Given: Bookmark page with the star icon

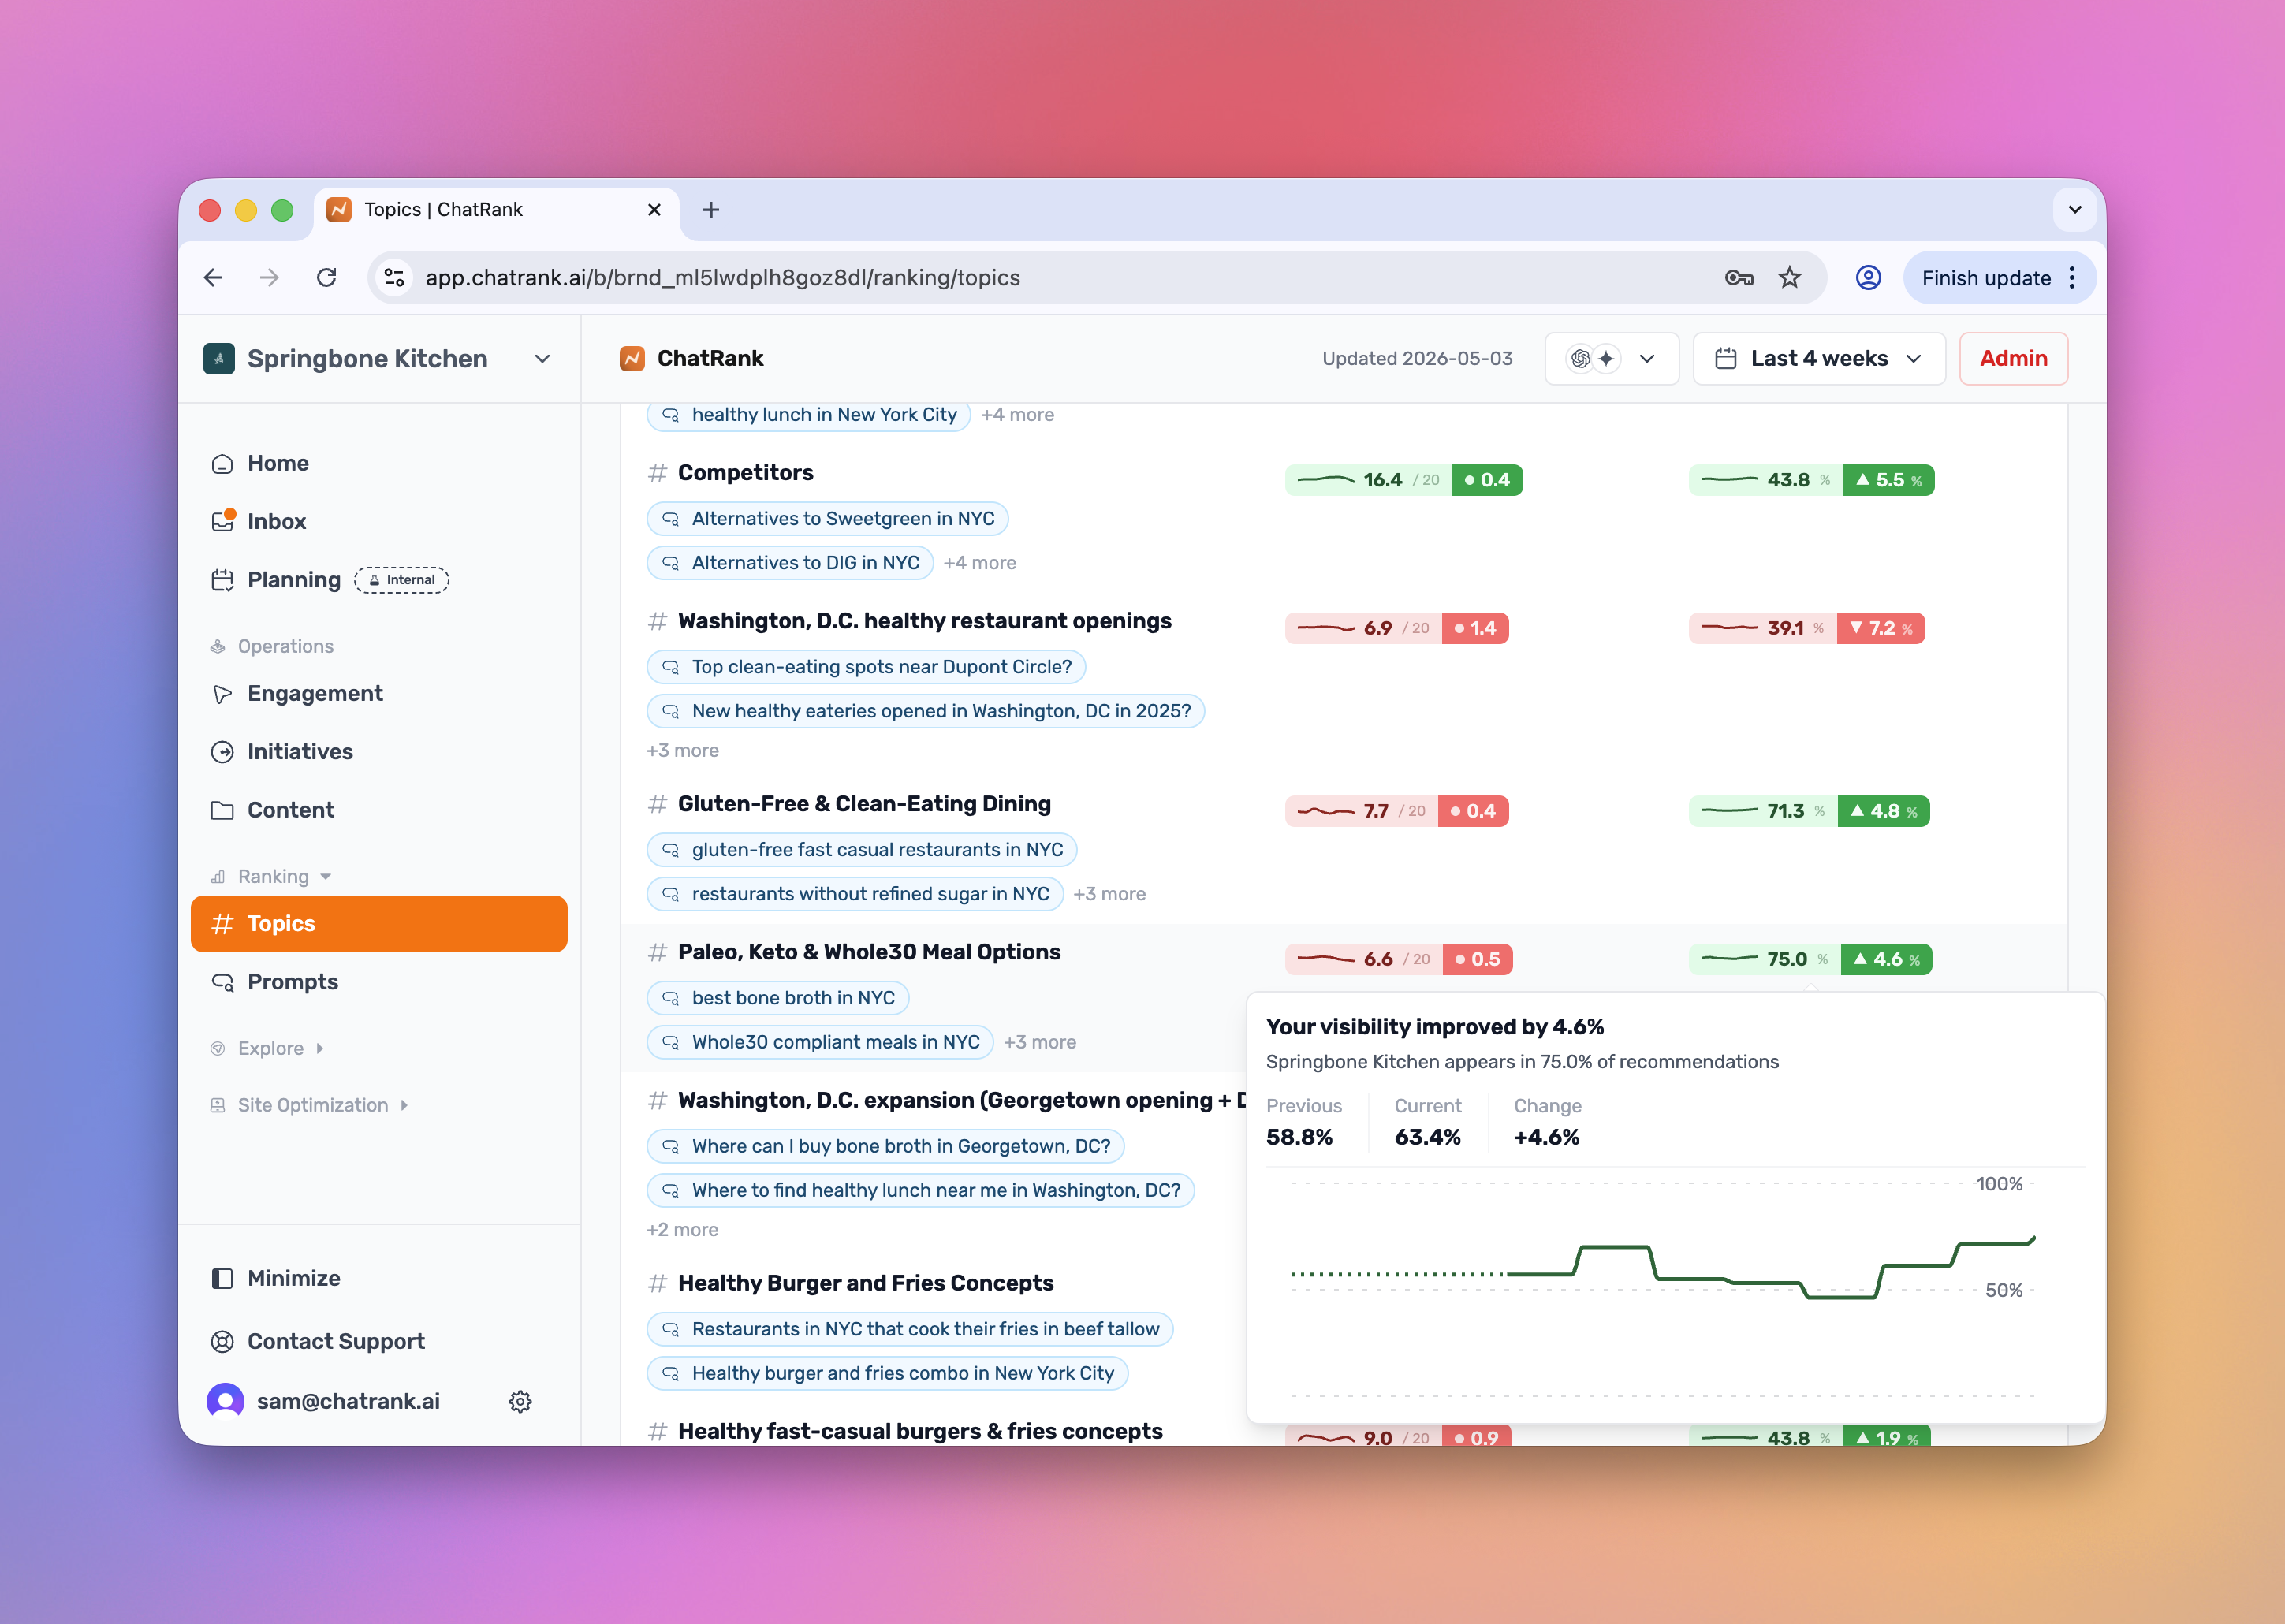Looking at the screenshot, I should coord(1789,278).
